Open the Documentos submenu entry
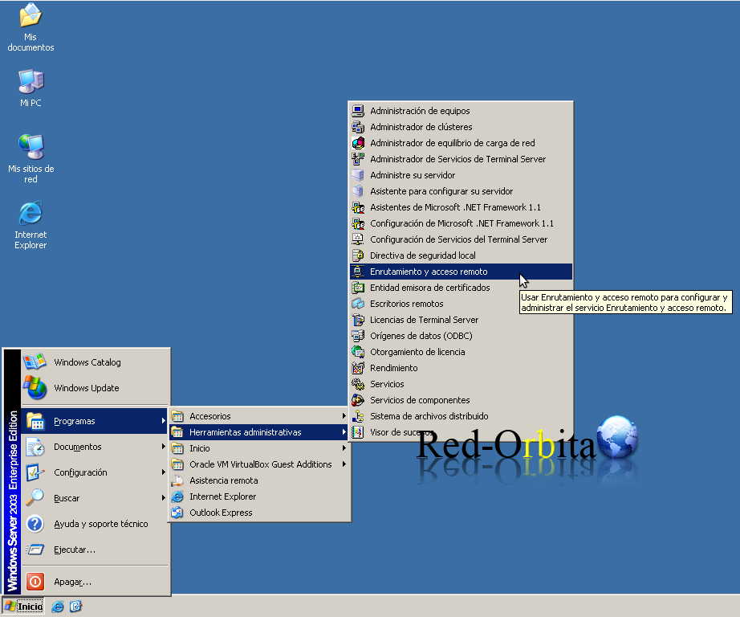Image resolution: width=740 pixels, height=617 pixels. 95,447
